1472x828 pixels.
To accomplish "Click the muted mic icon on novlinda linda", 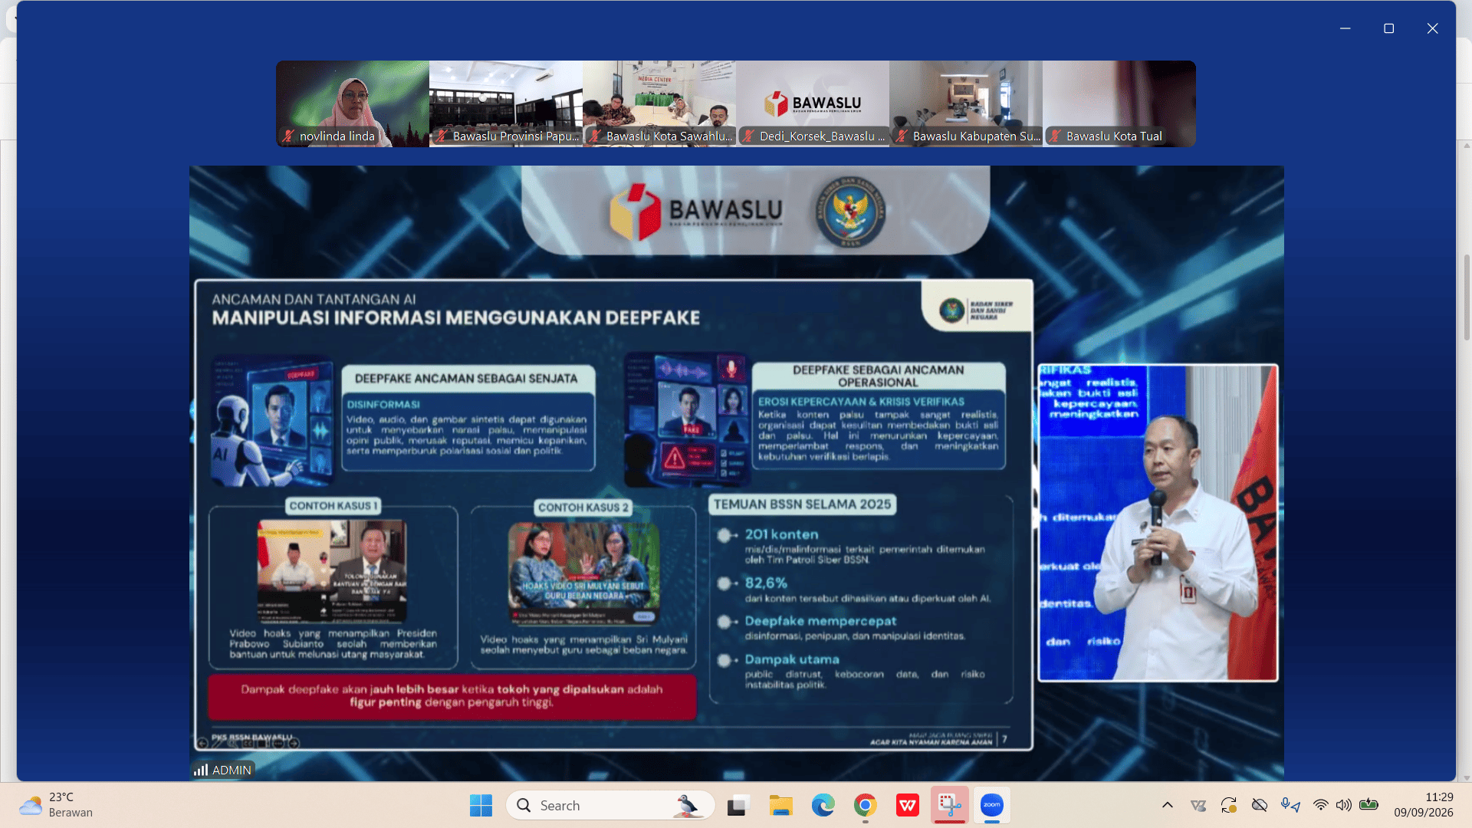I will (288, 136).
